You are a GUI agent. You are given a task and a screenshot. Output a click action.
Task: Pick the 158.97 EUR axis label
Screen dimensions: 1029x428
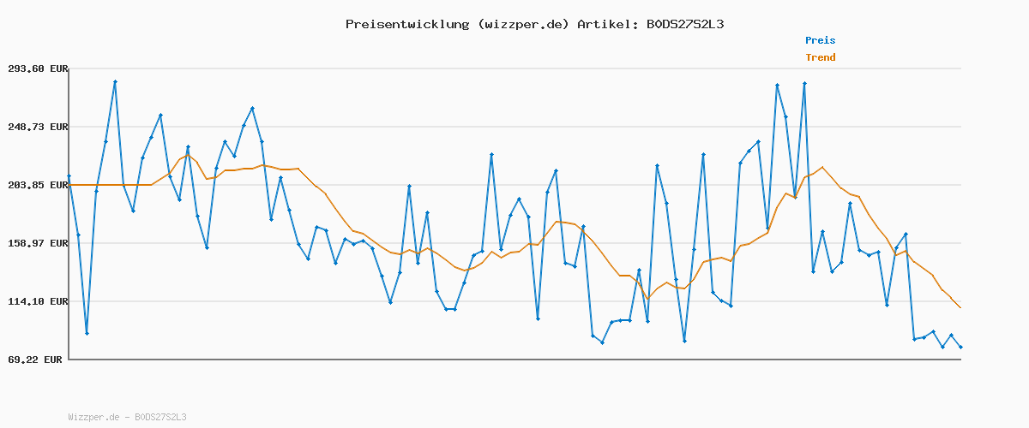pyautogui.click(x=38, y=243)
